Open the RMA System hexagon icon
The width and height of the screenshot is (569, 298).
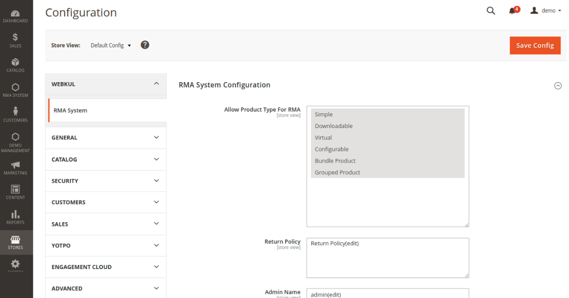(x=15, y=87)
